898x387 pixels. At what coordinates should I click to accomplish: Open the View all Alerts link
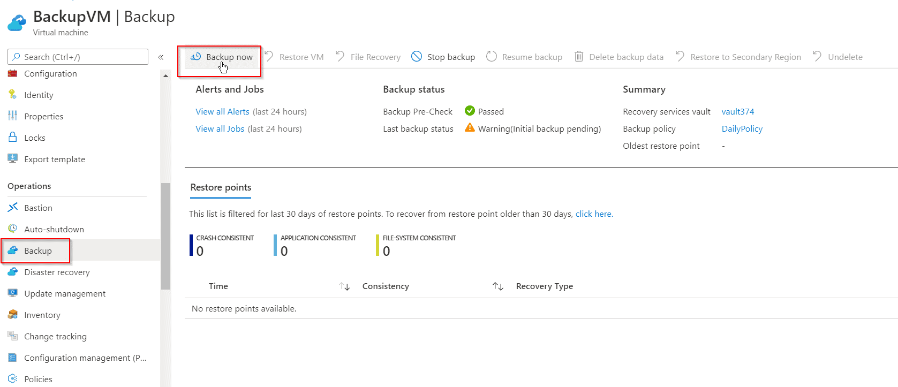click(x=222, y=111)
